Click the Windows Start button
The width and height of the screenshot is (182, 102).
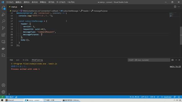click(x=2, y=100)
